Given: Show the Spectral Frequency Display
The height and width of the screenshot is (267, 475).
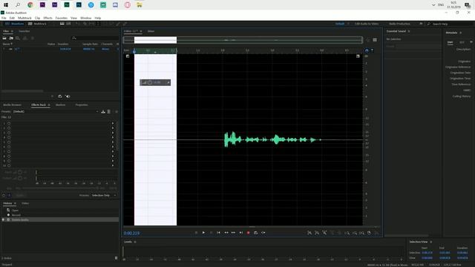Looking at the screenshot, I should [x=62, y=24].
